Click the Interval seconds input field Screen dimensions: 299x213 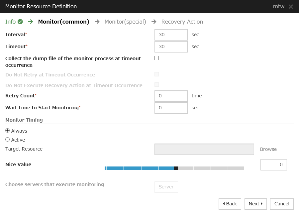coord(171,35)
